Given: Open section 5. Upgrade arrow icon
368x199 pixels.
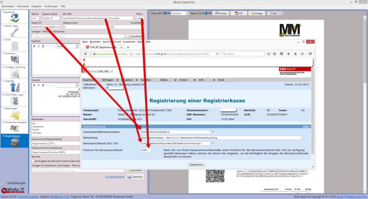Looking at the screenshot, I should point(14,87).
